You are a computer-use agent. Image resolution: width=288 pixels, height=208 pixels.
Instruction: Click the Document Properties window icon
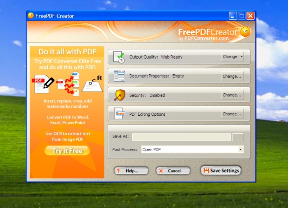click(x=119, y=76)
